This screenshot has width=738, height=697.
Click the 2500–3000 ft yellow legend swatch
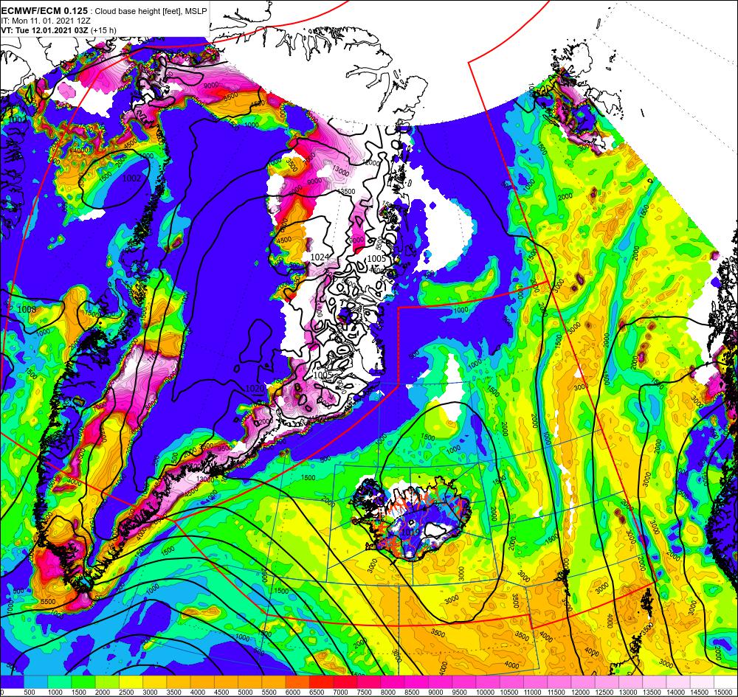pos(131,682)
